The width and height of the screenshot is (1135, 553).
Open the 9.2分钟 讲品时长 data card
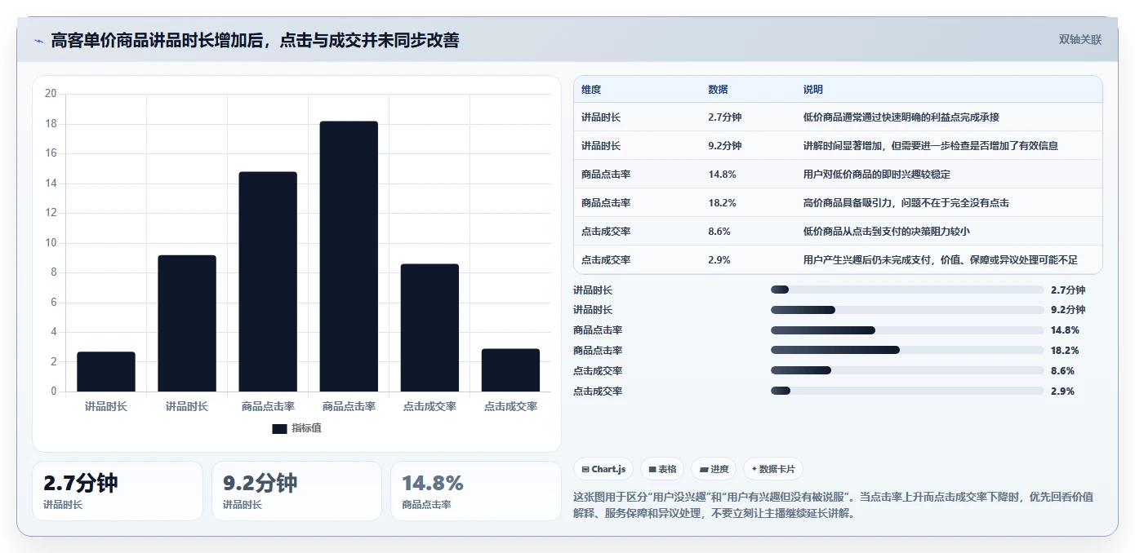click(296, 491)
